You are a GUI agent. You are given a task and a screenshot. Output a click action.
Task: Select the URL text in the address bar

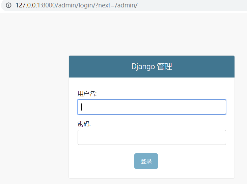pos(77,5)
